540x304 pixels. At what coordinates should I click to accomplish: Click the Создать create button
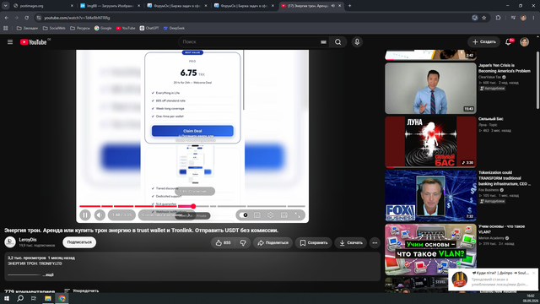pyautogui.click(x=483, y=42)
